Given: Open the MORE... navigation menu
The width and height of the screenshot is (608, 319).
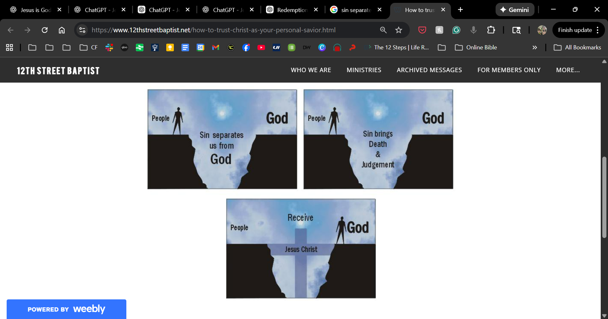Looking at the screenshot, I should [x=568, y=70].
